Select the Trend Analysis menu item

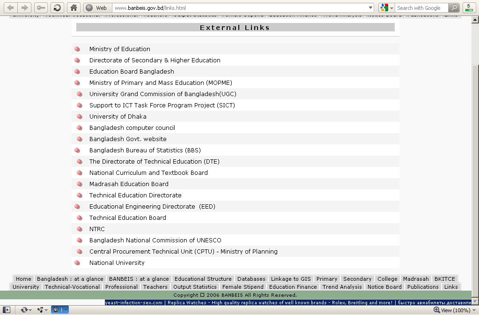342,287
